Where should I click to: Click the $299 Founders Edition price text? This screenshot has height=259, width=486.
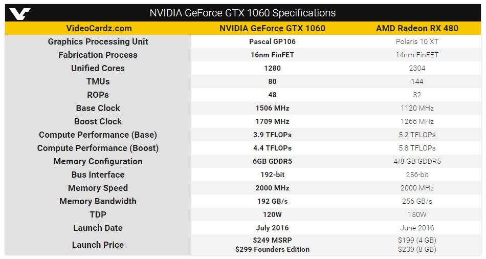click(272, 249)
